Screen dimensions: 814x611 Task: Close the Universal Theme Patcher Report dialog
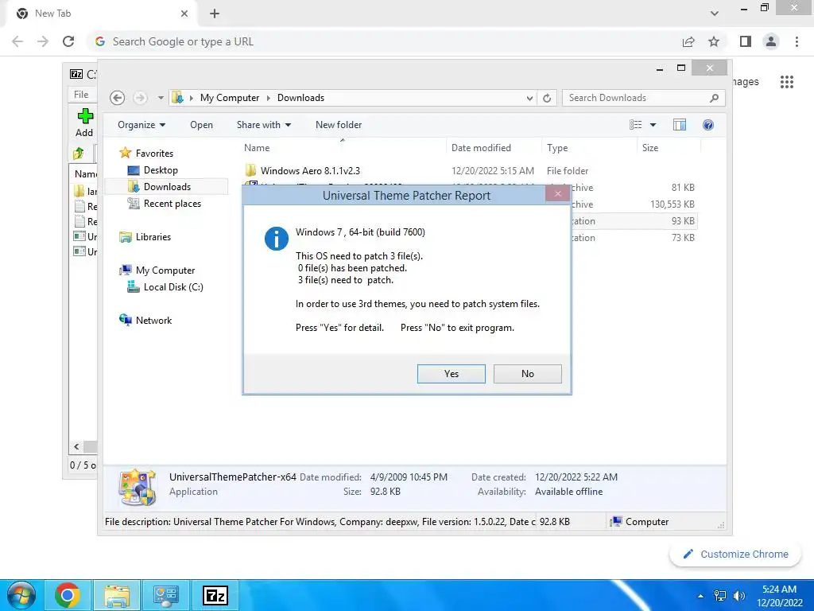click(557, 194)
